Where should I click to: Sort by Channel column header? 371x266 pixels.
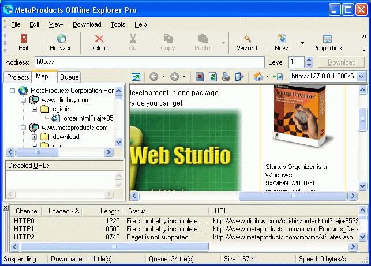pos(27,211)
